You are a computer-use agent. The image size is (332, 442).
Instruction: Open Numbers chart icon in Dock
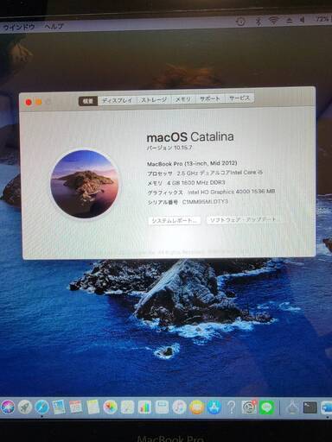[144, 407]
